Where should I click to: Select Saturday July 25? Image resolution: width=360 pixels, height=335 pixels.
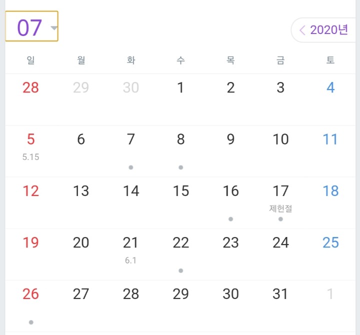tap(330, 243)
